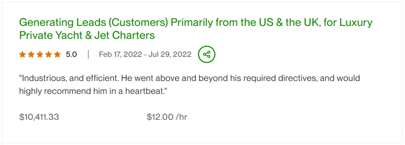The image size is (405, 145).
Task: Open the Generating Leads job title link
Action: [196, 29]
